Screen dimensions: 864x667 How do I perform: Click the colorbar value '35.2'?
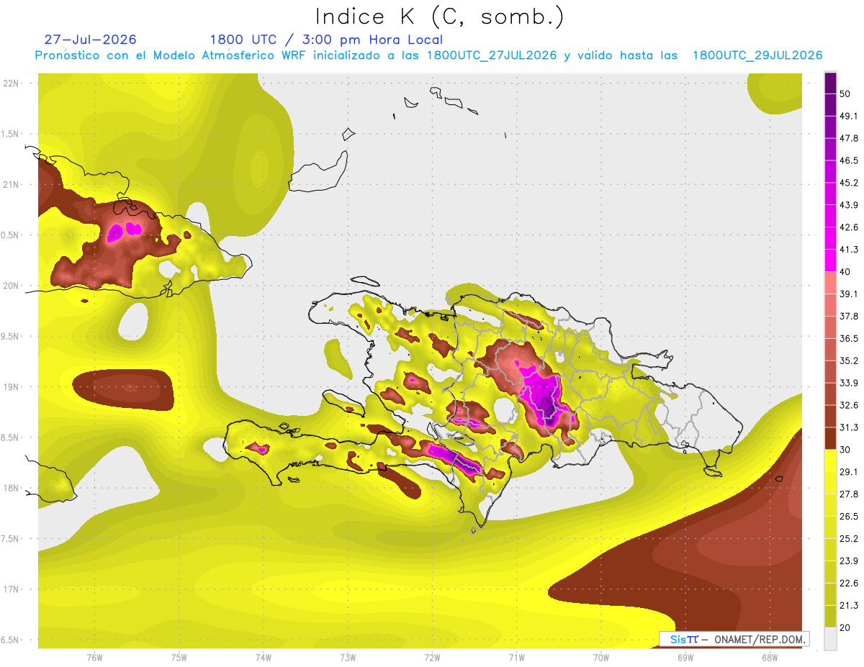pyautogui.click(x=849, y=360)
